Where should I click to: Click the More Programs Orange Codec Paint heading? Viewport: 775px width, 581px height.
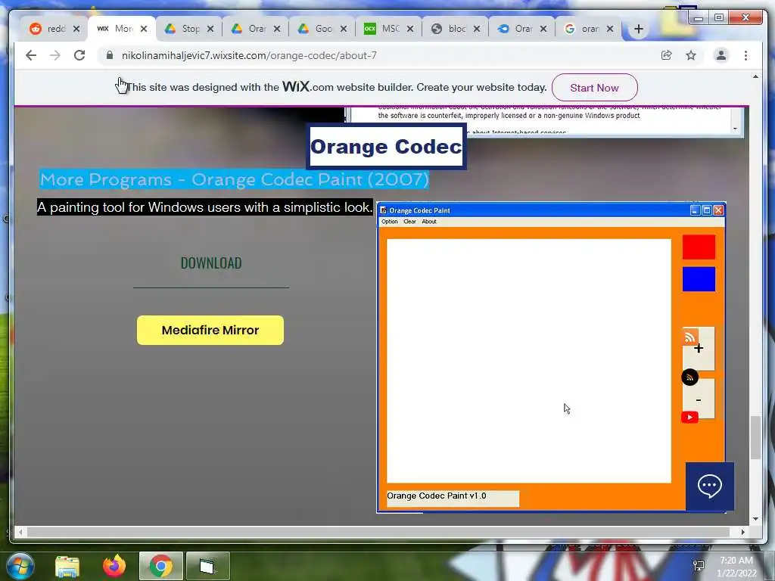235,179
